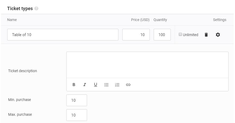
Task: Enable the Unlimited quantity checkbox
Action: (x=180, y=35)
